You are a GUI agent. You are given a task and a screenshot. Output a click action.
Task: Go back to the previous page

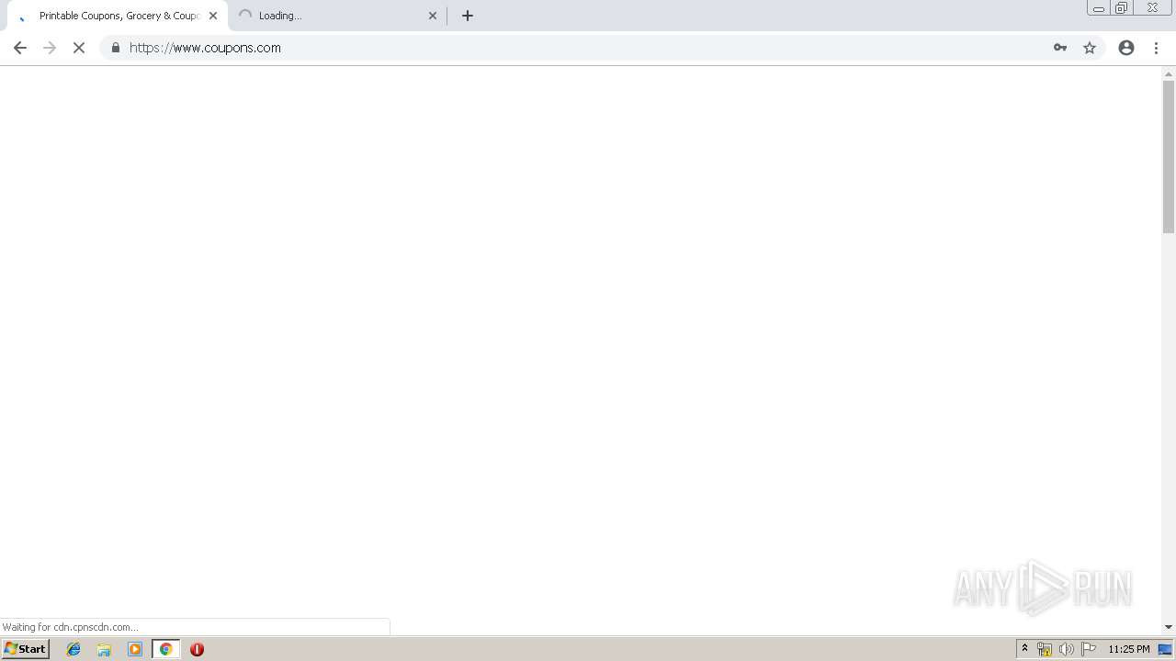coord(20,48)
